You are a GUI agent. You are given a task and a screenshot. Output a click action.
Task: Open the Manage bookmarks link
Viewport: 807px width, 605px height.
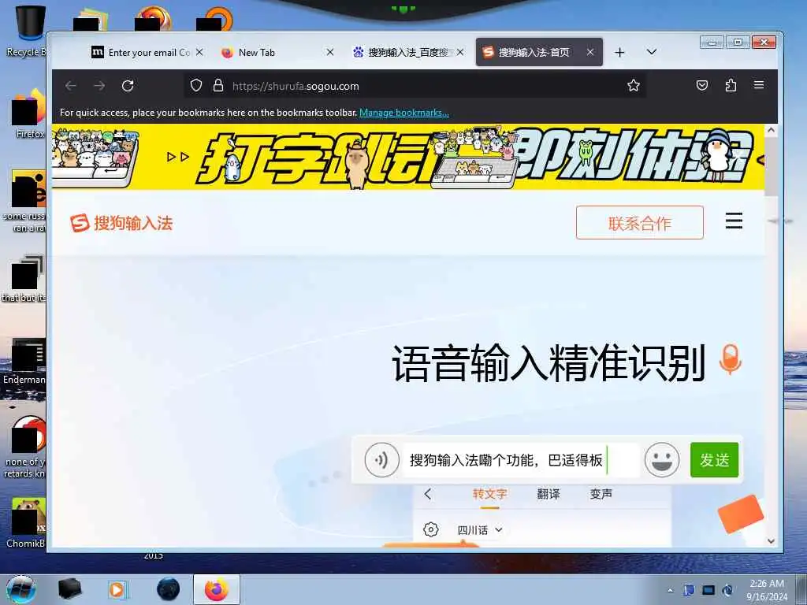[x=404, y=113]
